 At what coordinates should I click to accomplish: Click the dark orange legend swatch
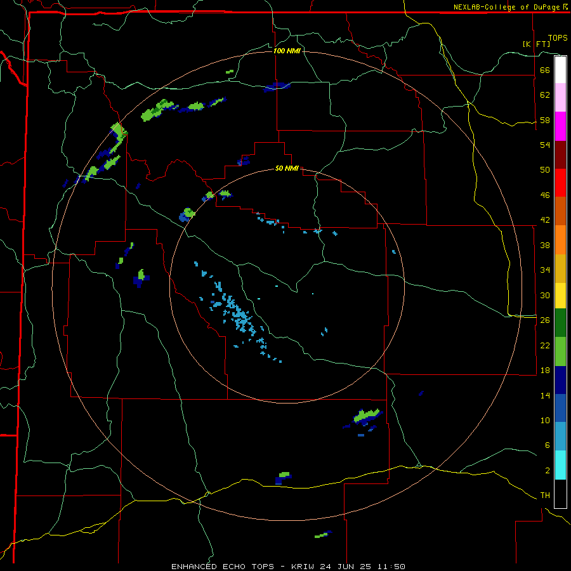tap(560, 211)
